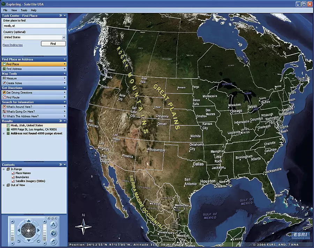
Task: Click the center navigation compass disc
Action: (29, 230)
